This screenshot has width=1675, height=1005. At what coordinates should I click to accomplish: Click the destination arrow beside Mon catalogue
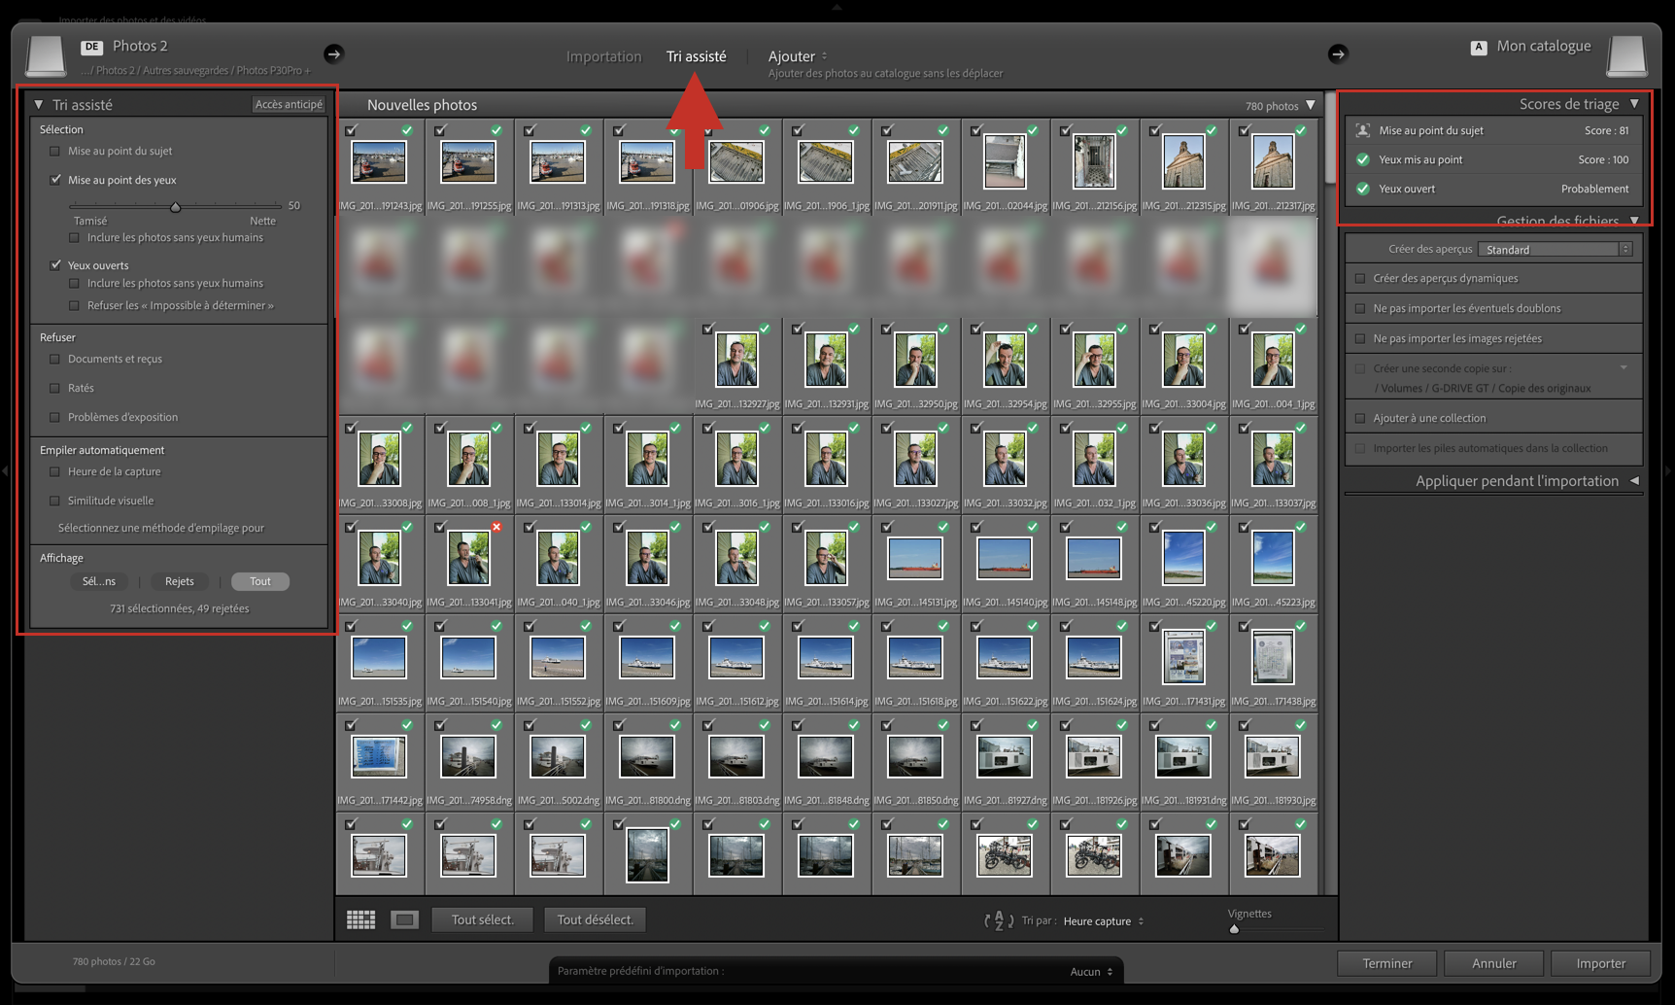tap(1338, 54)
